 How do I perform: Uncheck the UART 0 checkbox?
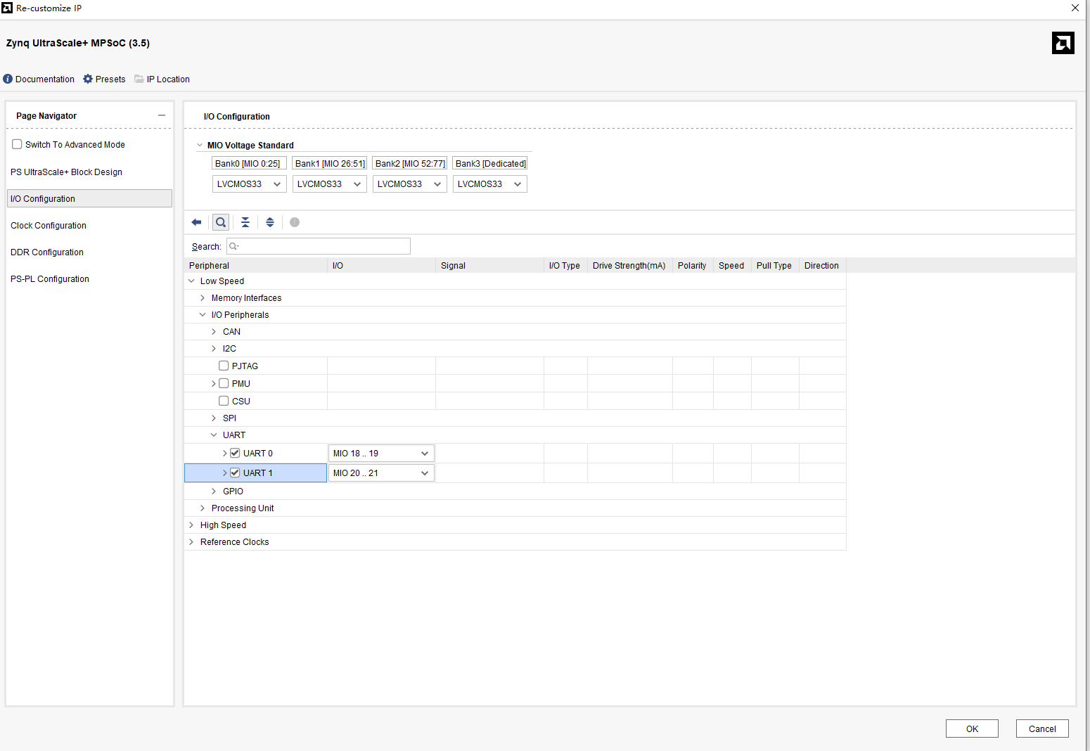[235, 453]
